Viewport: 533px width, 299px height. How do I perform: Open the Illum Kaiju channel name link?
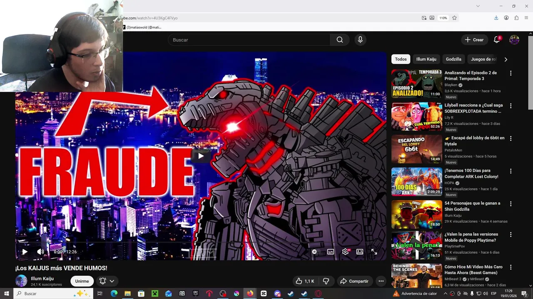pos(42,279)
